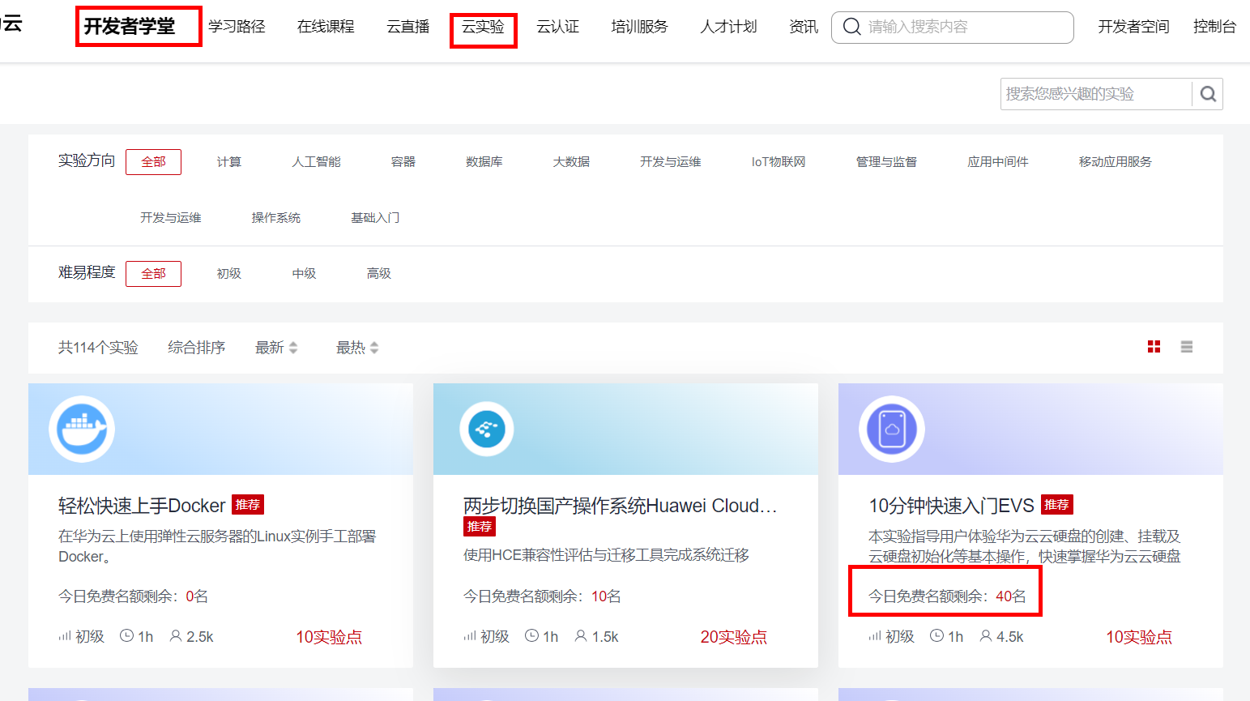Choose 高级 difficulty filter
1250x701 pixels.
pos(379,274)
